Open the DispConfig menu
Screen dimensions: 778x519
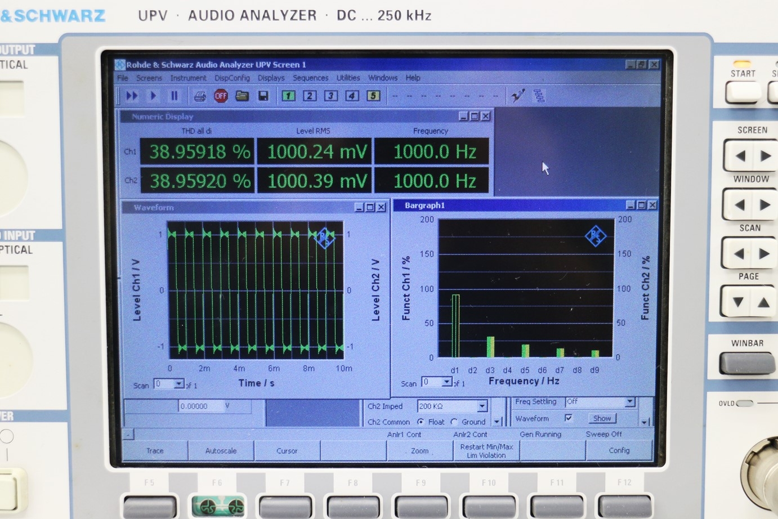click(232, 78)
